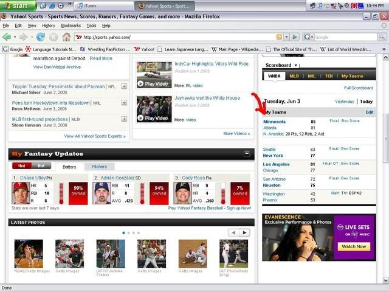The width and height of the screenshot is (389, 292).
Task: Open the Google bookmark
Action: (x=13, y=49)
